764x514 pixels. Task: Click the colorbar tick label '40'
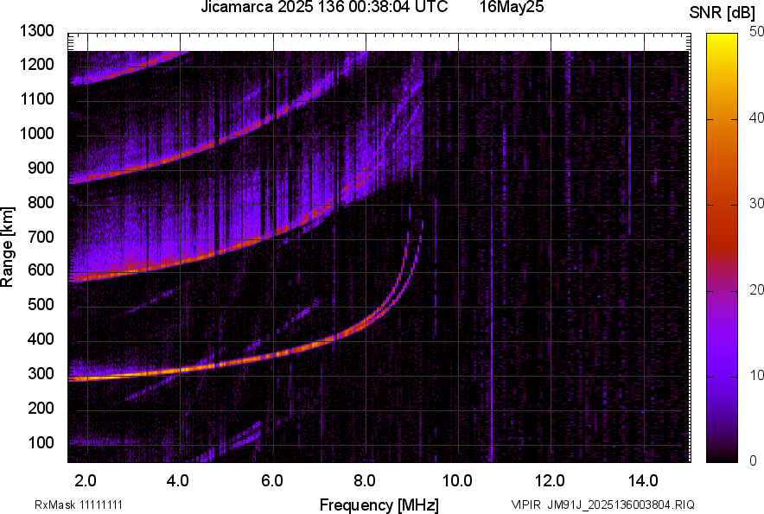[756, 117]
